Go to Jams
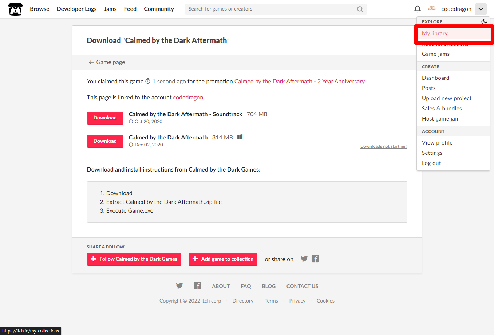 (110, 9)
